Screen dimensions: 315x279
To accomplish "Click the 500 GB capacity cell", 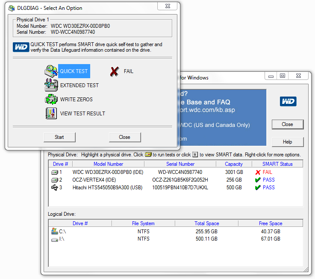I will [x=234, y=188].
